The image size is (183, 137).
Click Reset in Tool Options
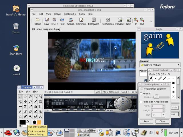tap(146, 121)
